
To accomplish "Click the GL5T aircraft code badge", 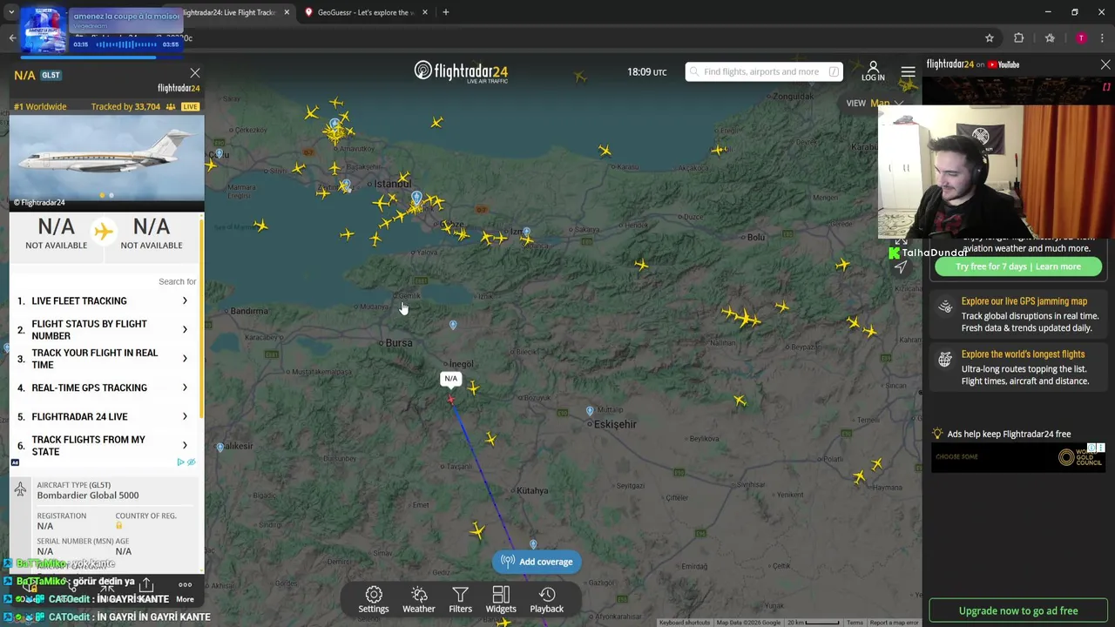I will pos(51,75).
